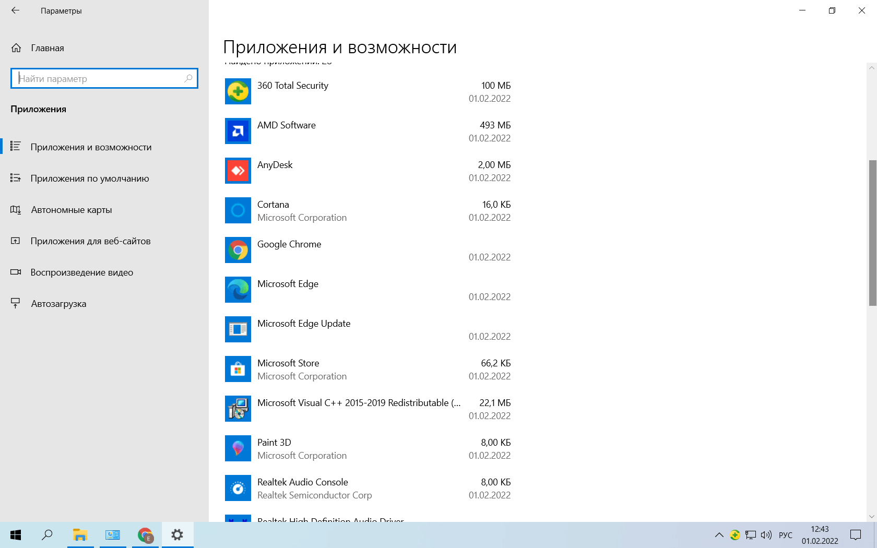
Task: Open Автономные карты section
Action: click(x=104, y=210)
